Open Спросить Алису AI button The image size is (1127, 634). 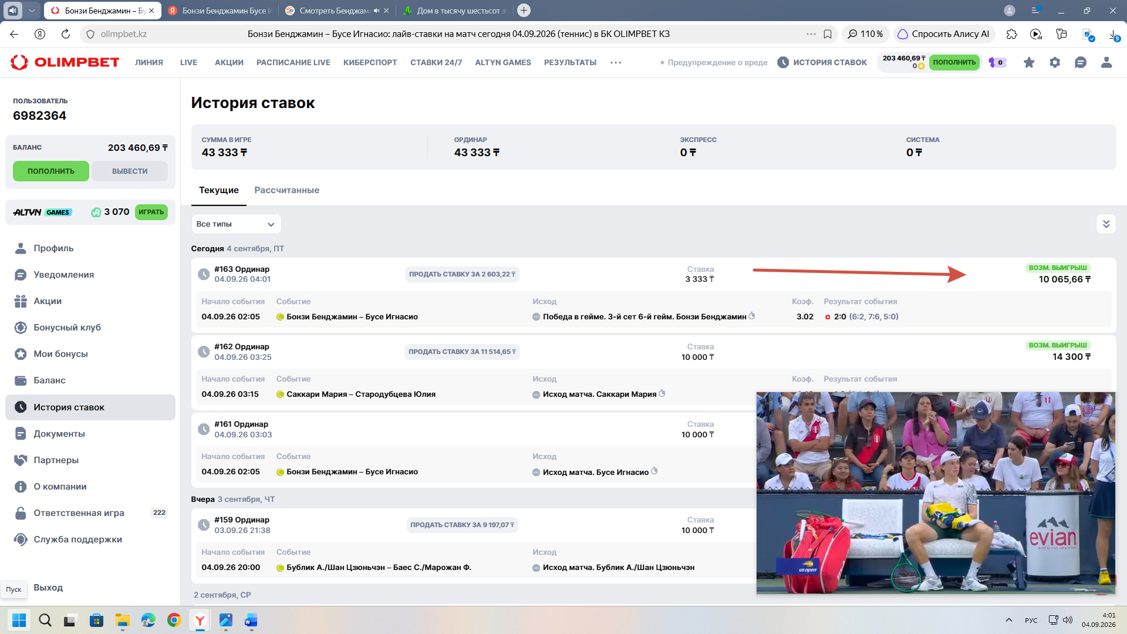944,34
